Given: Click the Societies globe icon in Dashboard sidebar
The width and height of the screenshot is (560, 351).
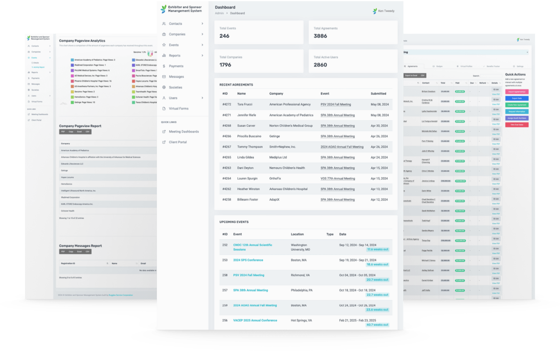Looking at the screenshot, I should click(x=164, y=87).
